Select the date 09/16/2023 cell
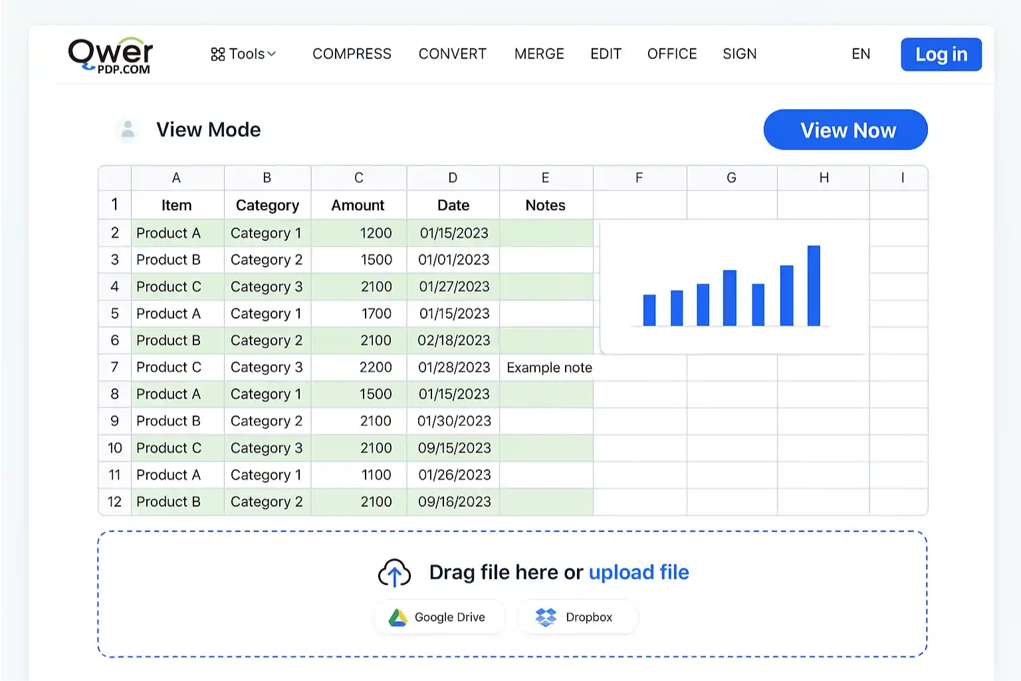 [453, 502]
